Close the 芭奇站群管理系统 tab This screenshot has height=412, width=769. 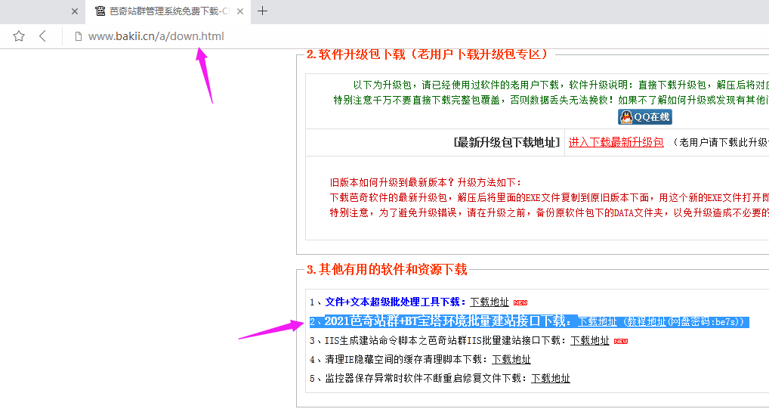click(x=240, y=11)
